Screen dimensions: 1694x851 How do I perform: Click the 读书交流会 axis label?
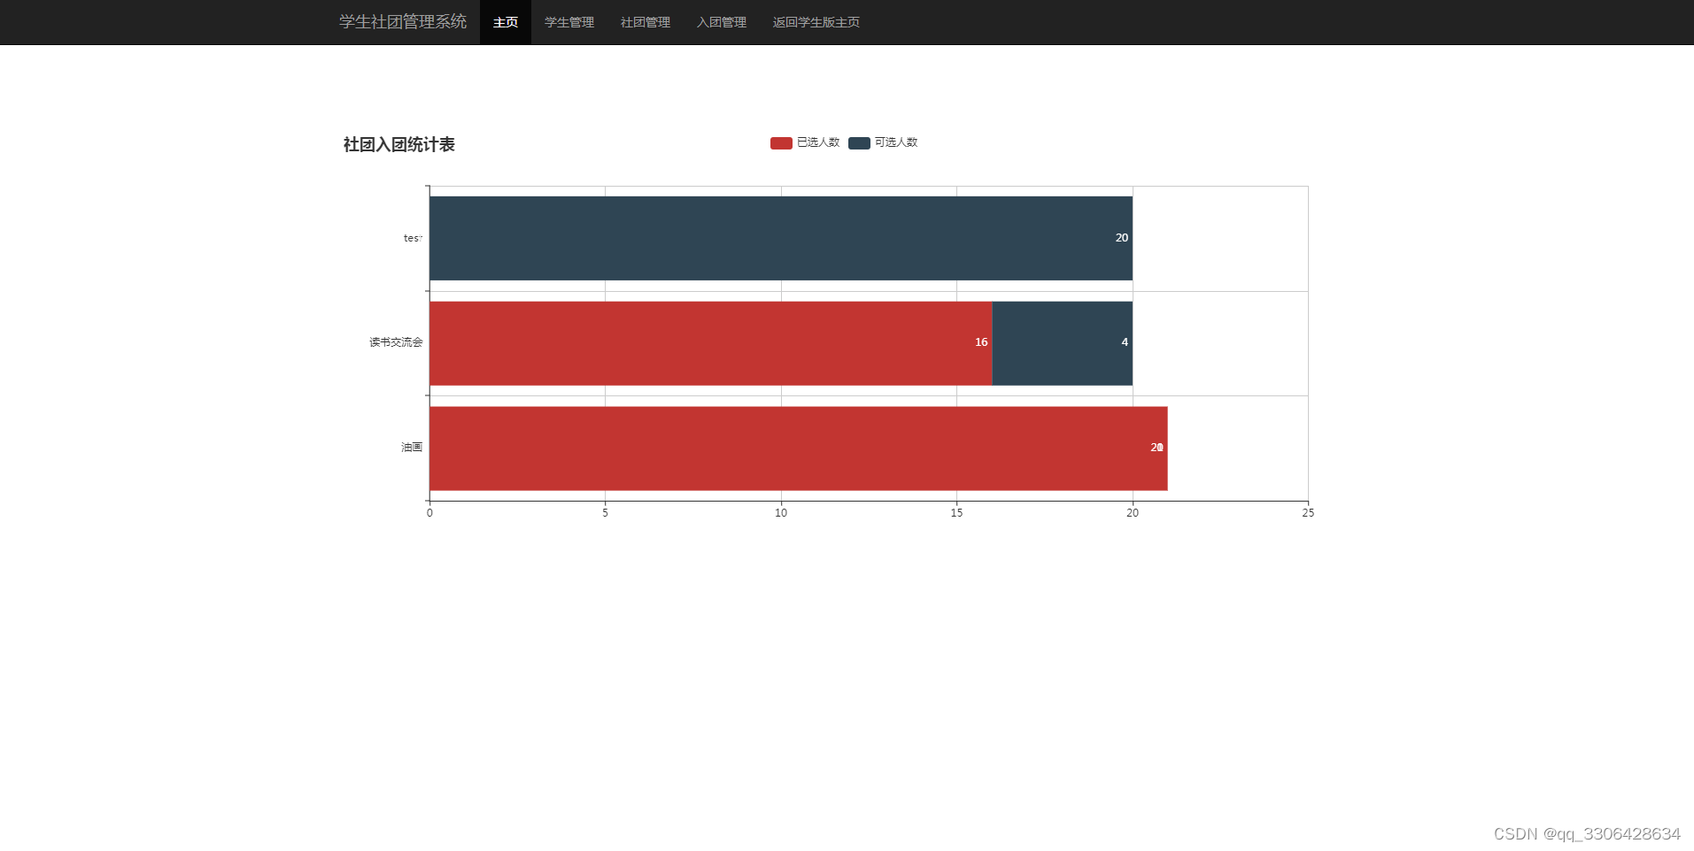click(396, 342)
